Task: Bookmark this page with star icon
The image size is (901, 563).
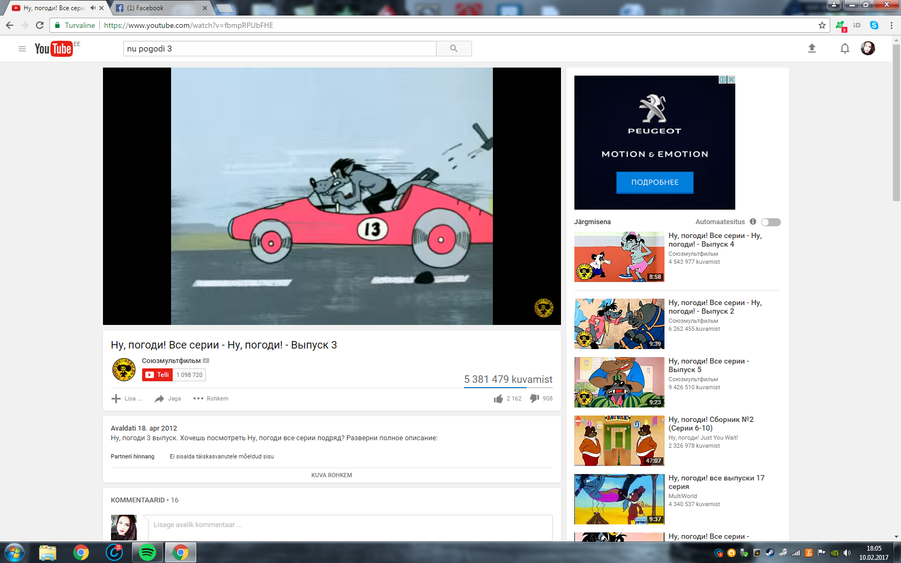Action: point(822,25)
